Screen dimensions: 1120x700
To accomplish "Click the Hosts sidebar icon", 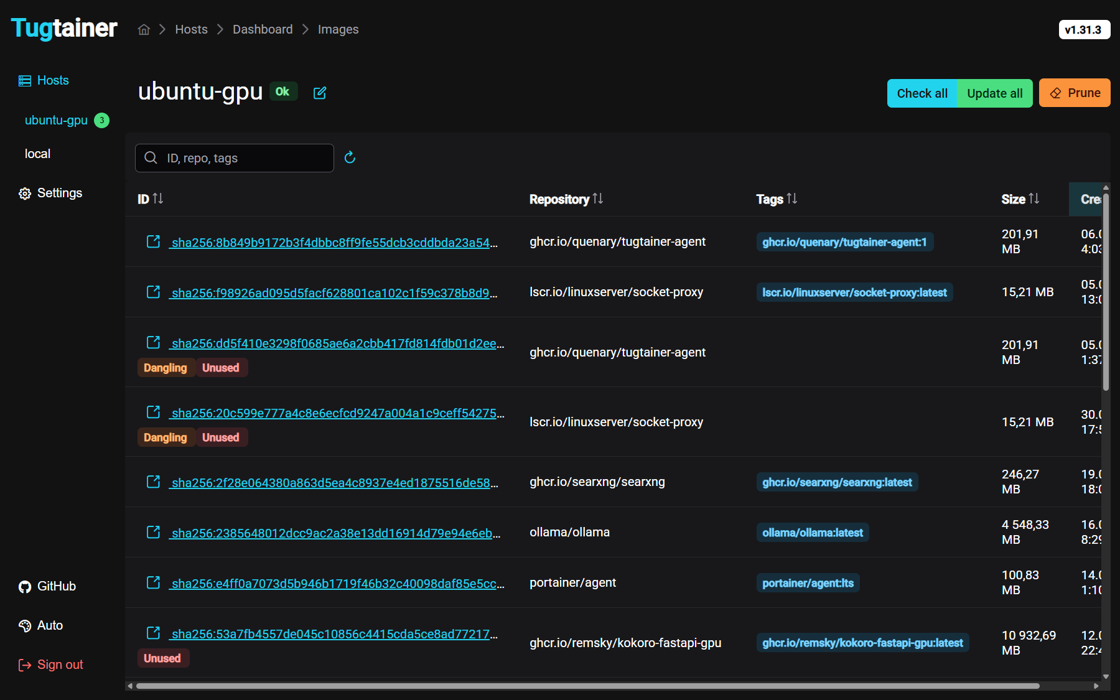I will pyautogui.click(x=25, y=81).
